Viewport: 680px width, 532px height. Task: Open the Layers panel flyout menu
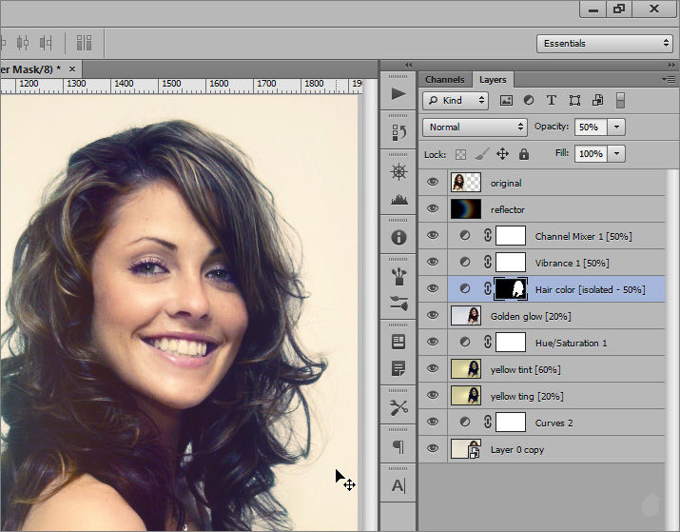tap(670, 80)
